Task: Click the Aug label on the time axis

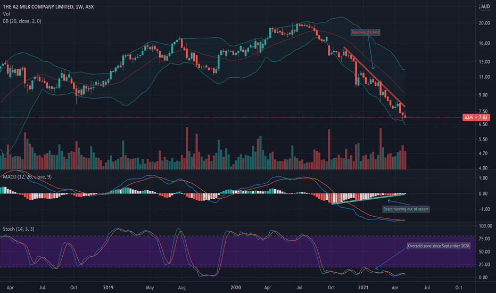Action: point(182,288)
